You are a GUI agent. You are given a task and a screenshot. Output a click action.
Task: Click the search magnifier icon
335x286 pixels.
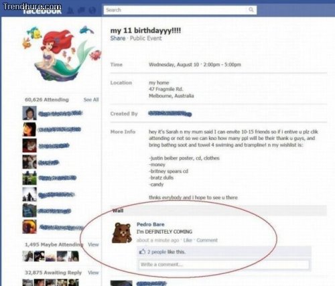click(x=251, y=9)
